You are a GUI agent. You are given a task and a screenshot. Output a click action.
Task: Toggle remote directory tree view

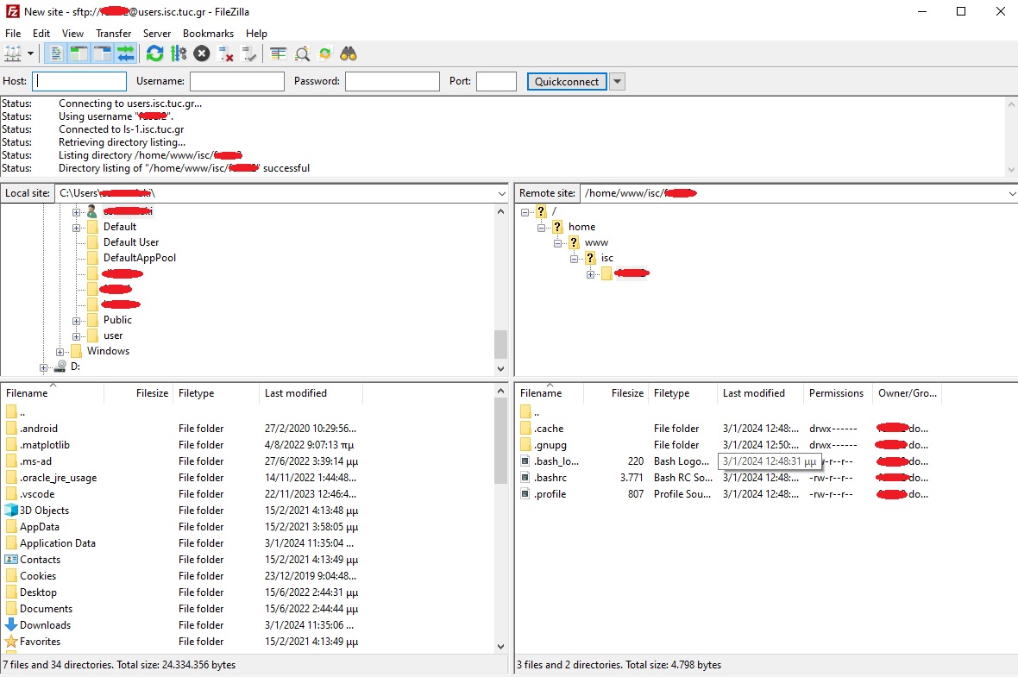coord(103,53)
